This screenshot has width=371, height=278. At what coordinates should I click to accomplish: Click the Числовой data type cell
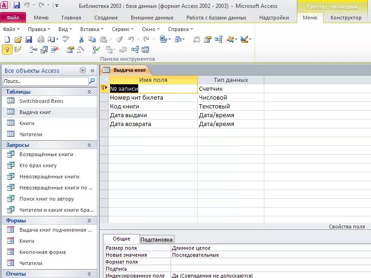230,97
